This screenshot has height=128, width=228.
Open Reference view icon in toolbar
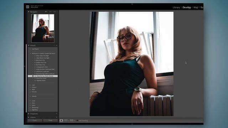pos(66,121)
